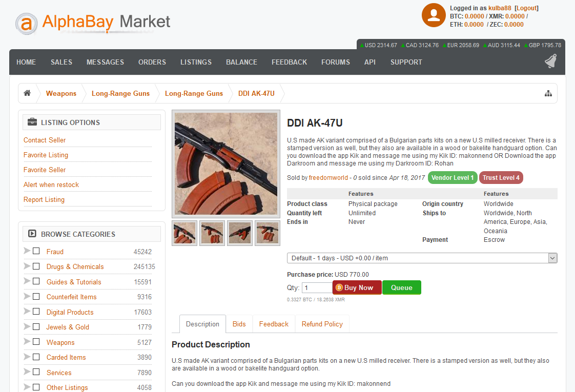The image size is (575, 392).
Task: Tick the Drugs & Chemicals checkbox
Action: pyautogui.click(x=36, y=266)
